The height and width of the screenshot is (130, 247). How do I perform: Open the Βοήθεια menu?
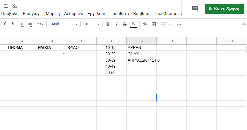141,14
